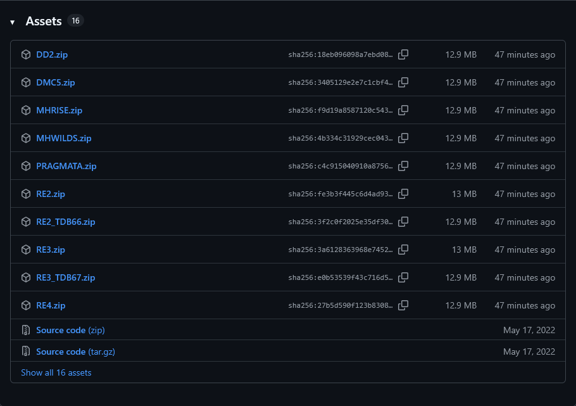576x406 pixels.
Task: Show all 16 assets
Action: (x=56, y=372)
